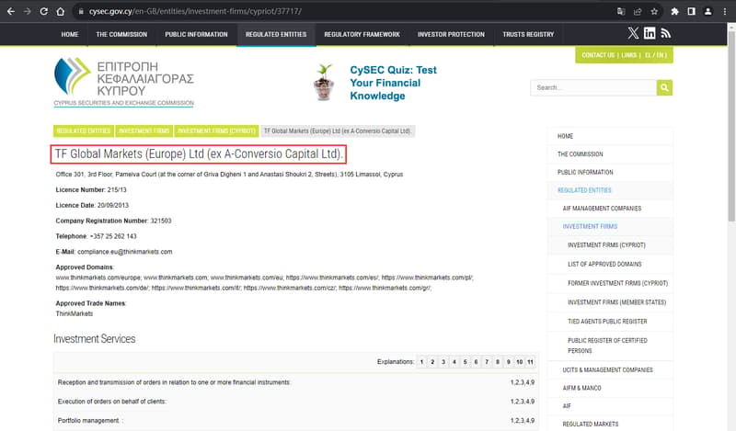Bookmark this page with the star icon
The width and height of the screenshot is (736, 431).
654,11
